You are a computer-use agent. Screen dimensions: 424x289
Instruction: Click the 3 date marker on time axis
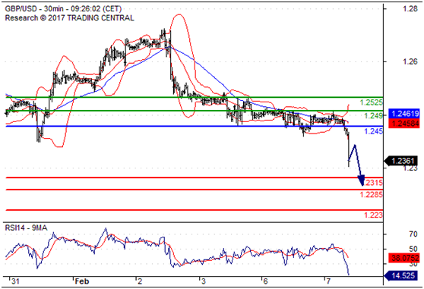(203, 281)
